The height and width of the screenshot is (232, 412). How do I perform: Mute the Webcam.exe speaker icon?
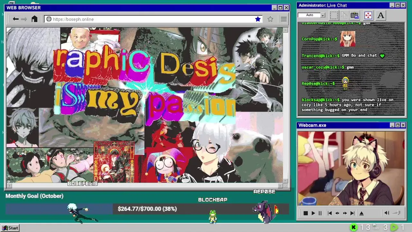pos(387,213)
